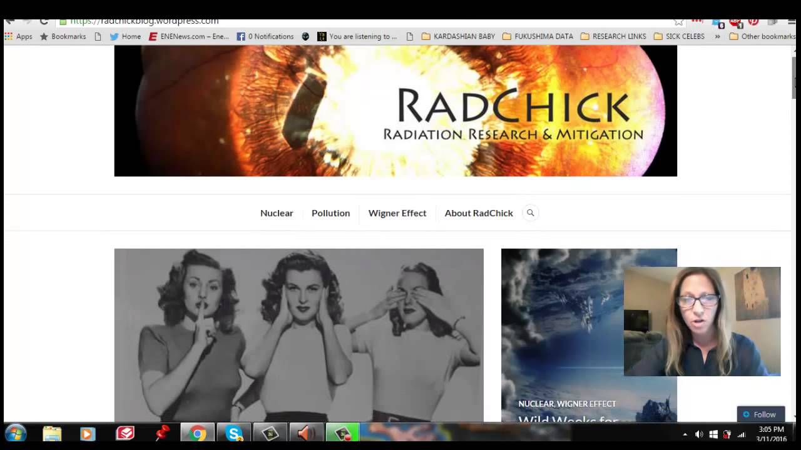
Task: Open the Apps shortcut in bookmarks bar
Action: (18, 36)
